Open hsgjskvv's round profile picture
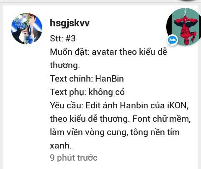Image resolution: width=201 pixels, height=169 pixels. tap(26, 28)
